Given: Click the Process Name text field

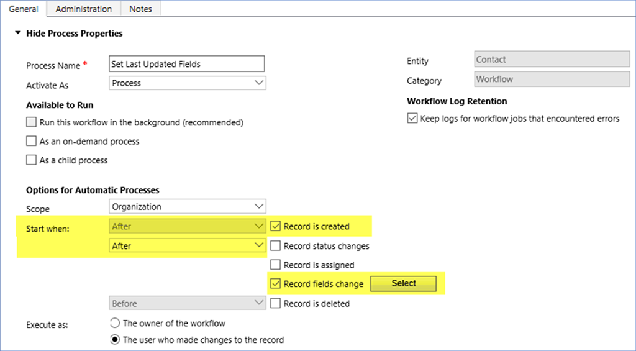Looking at the screenshot, I should tap(186, 63).
